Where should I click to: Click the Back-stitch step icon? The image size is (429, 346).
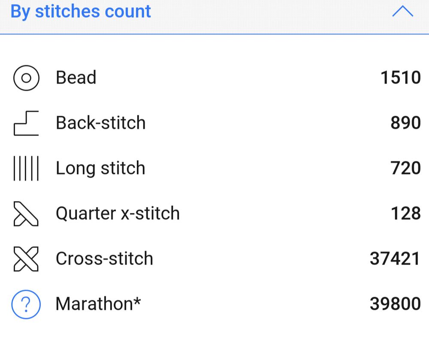click(x=26, y=123)
